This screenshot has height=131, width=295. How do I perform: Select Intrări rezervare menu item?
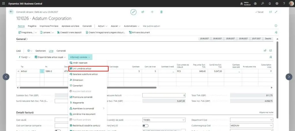[x=87, y=63]
